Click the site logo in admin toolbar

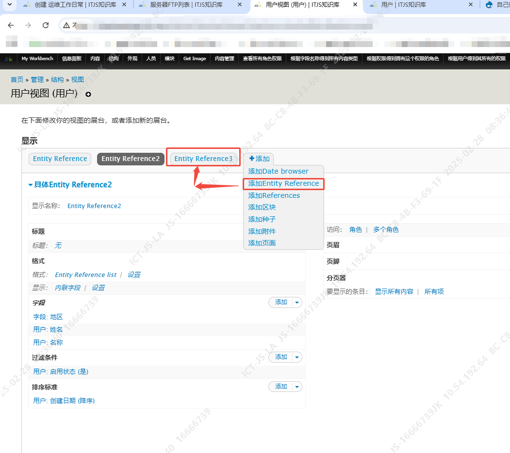8,59
